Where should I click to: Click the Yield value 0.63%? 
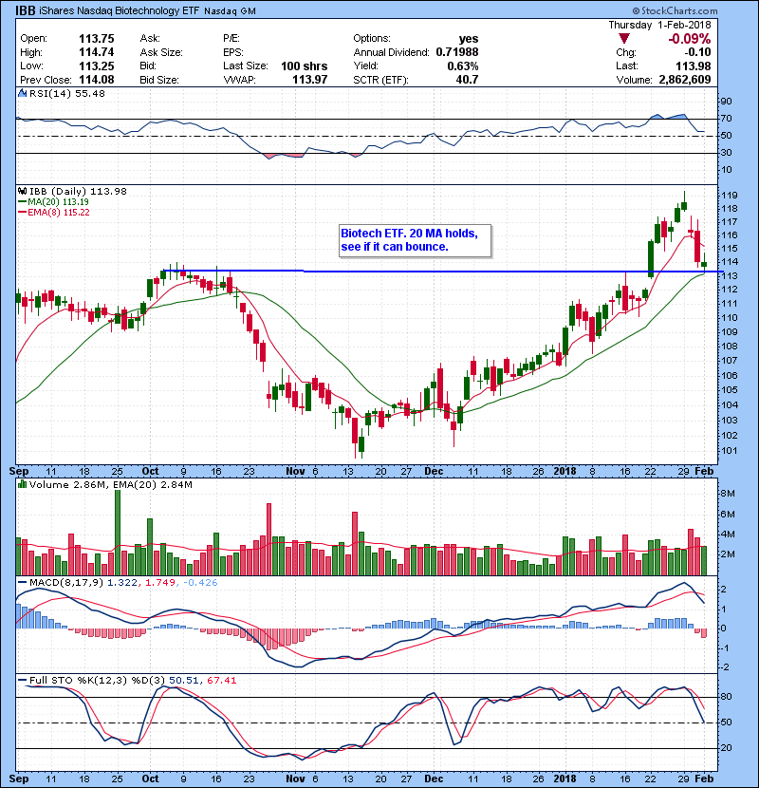coord(463,66)
